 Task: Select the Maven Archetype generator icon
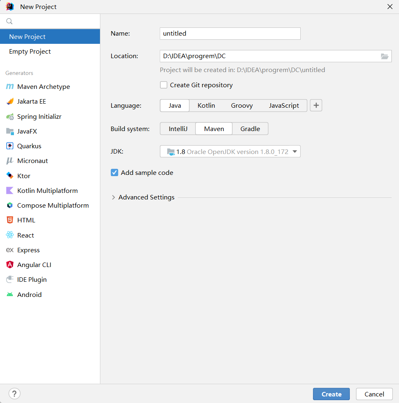click(x=10, y=86)
